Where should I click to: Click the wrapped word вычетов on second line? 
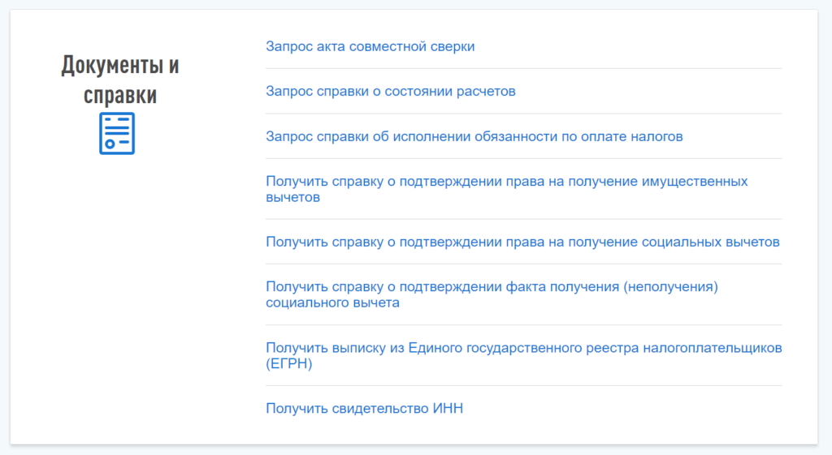[x=292, y=197]
